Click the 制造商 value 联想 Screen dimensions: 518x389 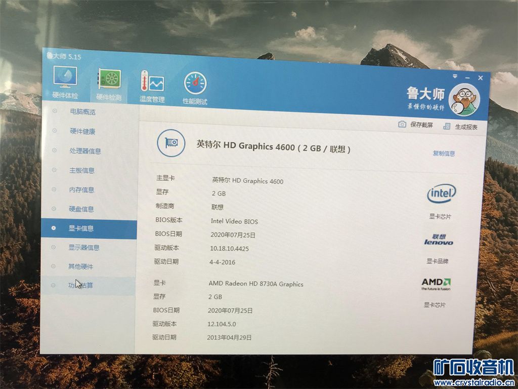[218, 207]
